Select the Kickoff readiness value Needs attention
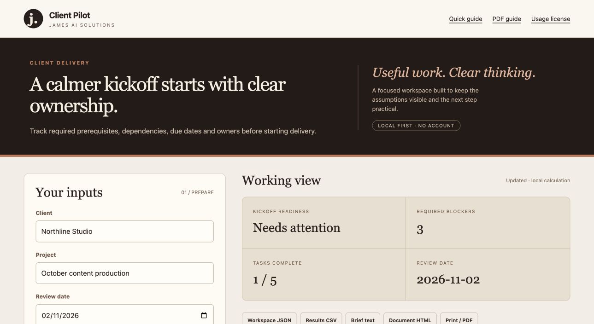Screen dimensions: 594x324 pyautogui.click(x=297, y=228)
